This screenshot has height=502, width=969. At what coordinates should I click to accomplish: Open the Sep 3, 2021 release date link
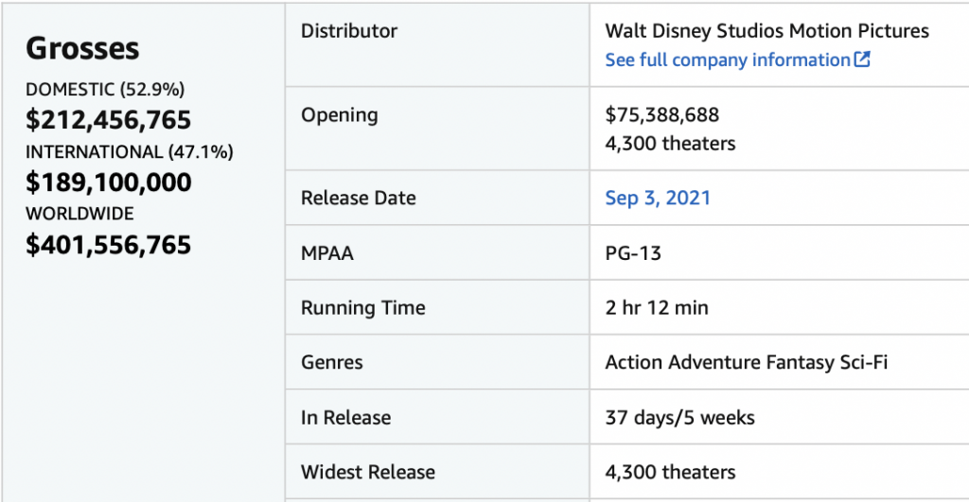658,198
